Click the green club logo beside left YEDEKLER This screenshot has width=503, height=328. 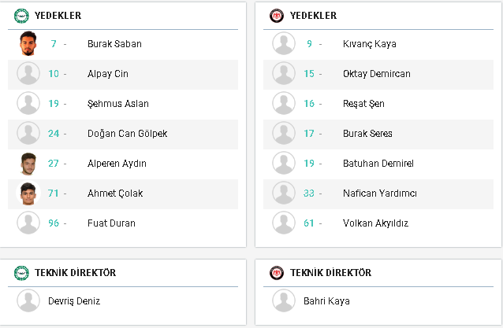coord(21,16)
